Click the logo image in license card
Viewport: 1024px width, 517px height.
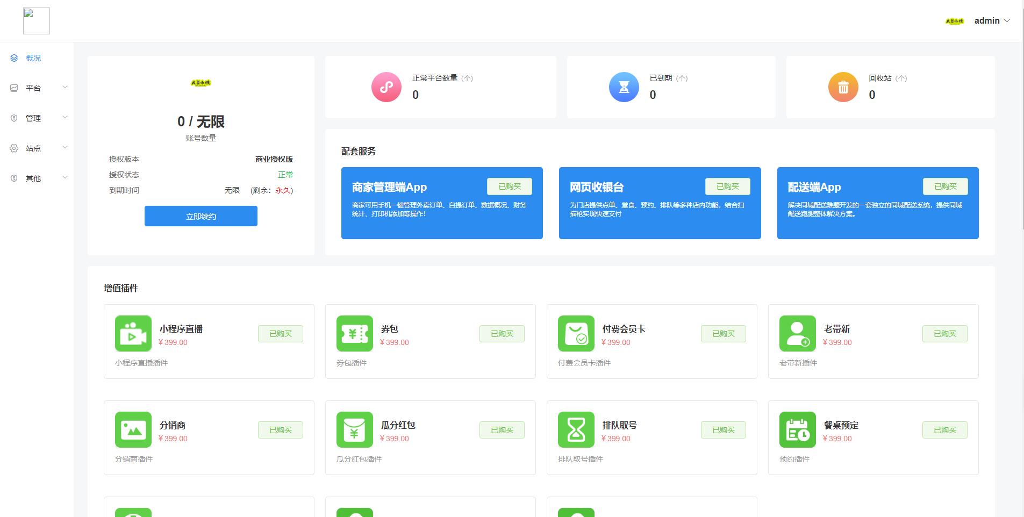201,83
